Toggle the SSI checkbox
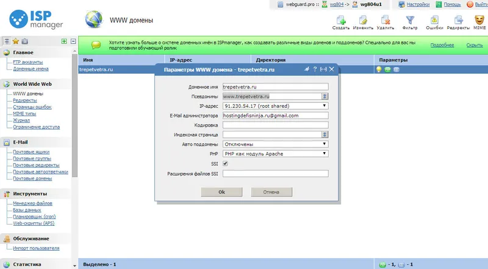The height and width of the screenshot is (269, 488). coord(225,163)
